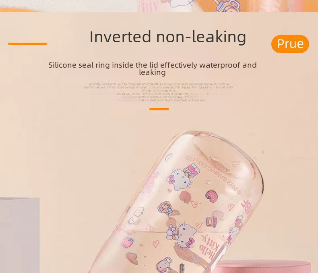Viewport: 318px width, 273px height.
Task: Click the pink apple icon at lower left of bottle
Action: click(128, 242)
